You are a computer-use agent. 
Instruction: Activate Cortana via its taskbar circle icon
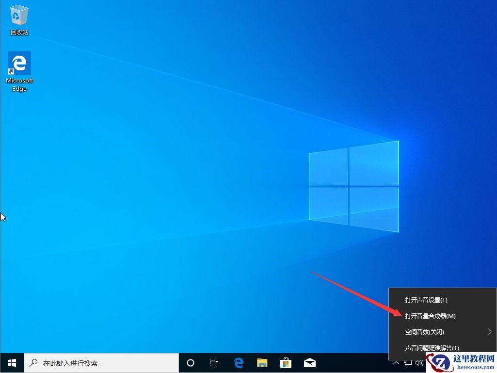pos(190,362)
